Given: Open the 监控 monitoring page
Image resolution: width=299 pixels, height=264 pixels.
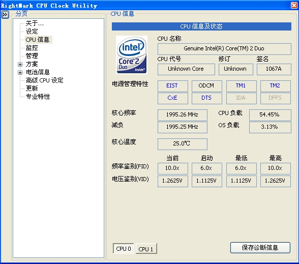Looking at the screenshot, I should (32, 47).
